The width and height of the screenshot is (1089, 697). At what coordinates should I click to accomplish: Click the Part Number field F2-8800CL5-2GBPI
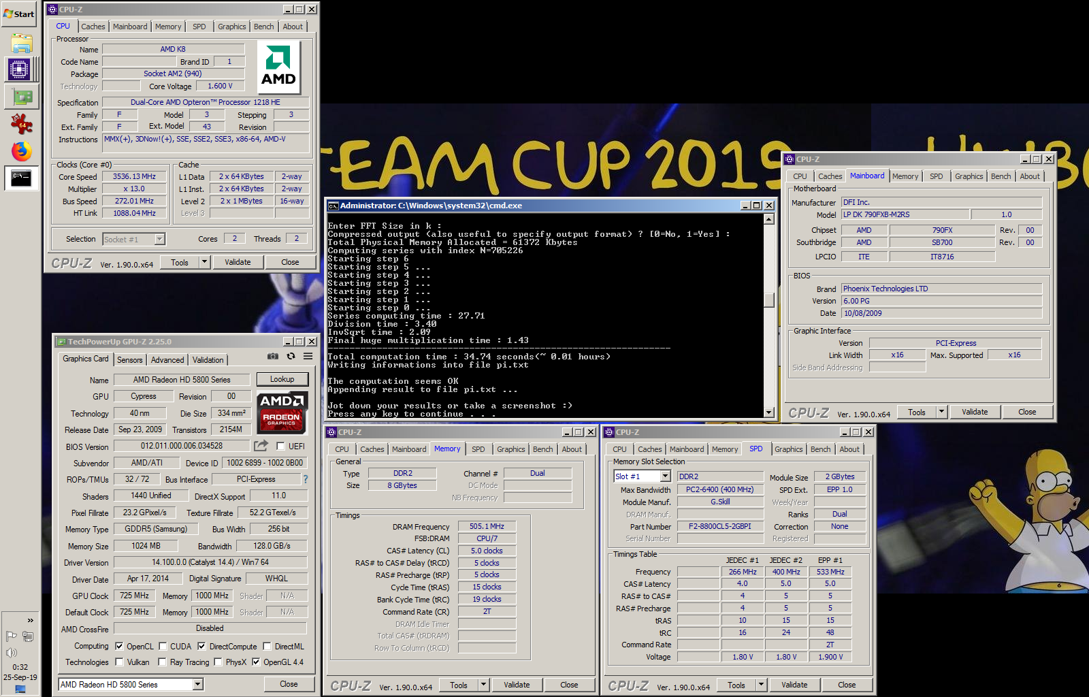720,526
